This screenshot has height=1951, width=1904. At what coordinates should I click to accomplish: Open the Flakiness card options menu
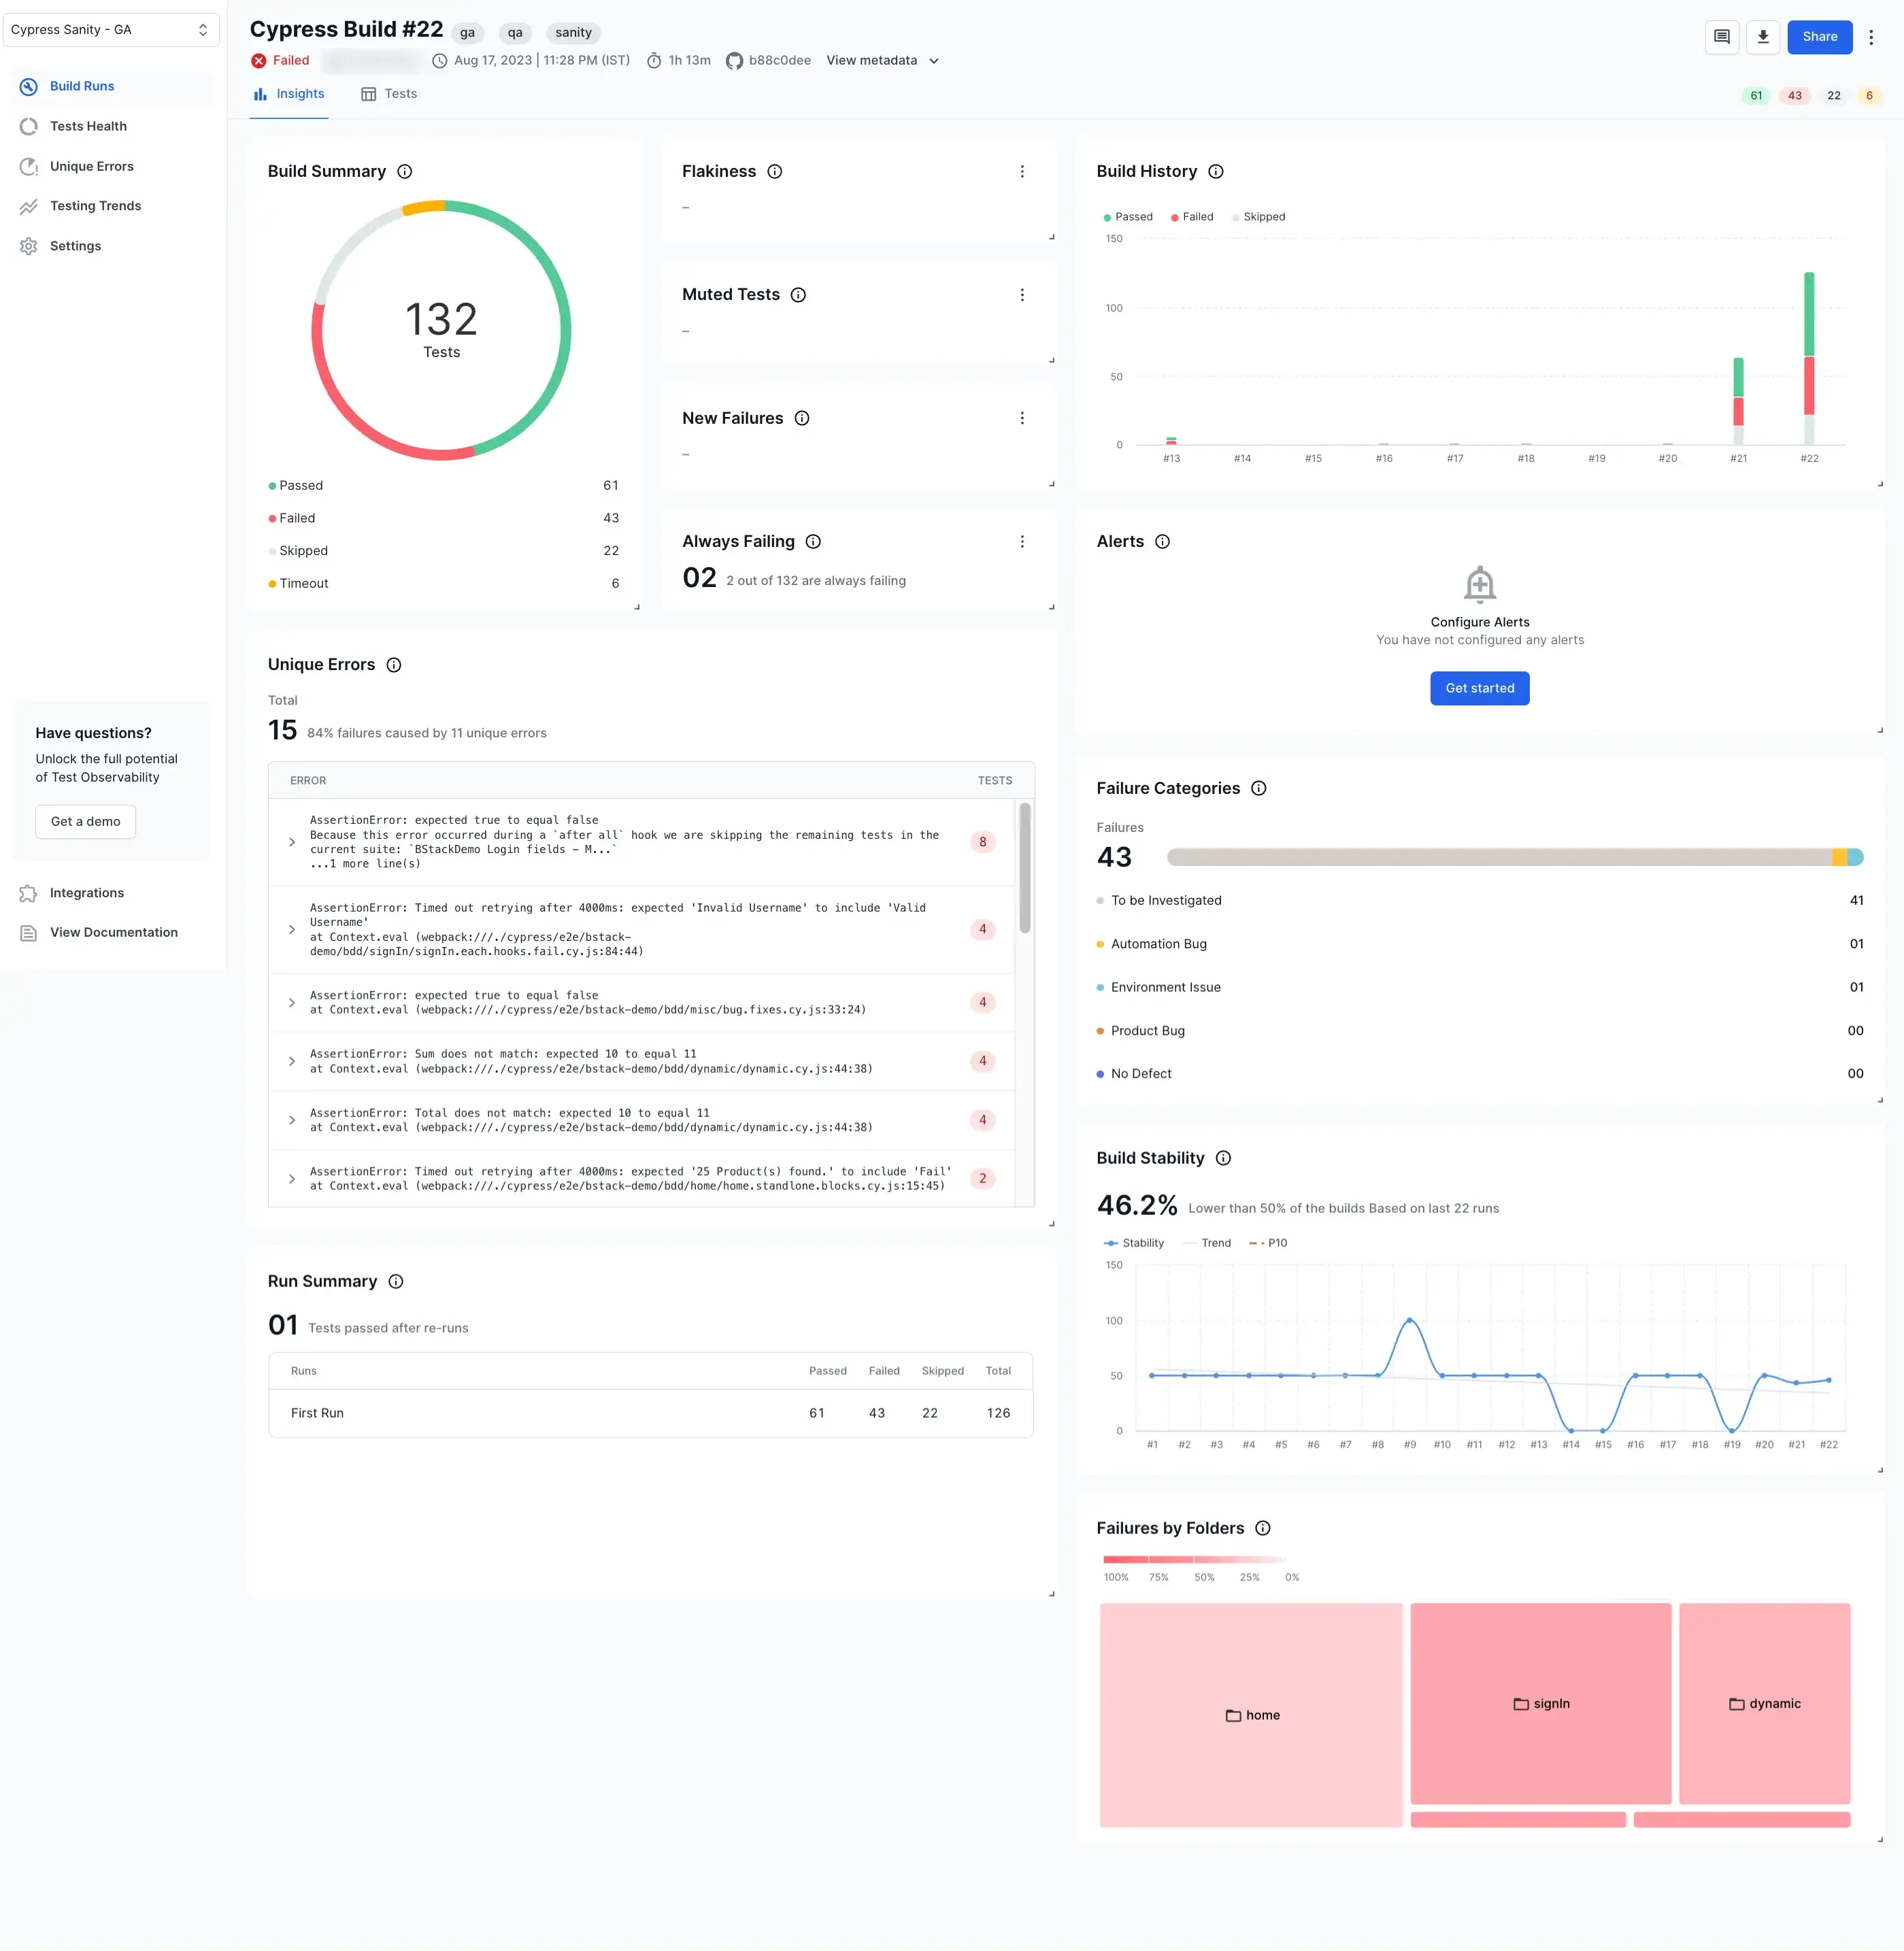tap(1022, 172)
